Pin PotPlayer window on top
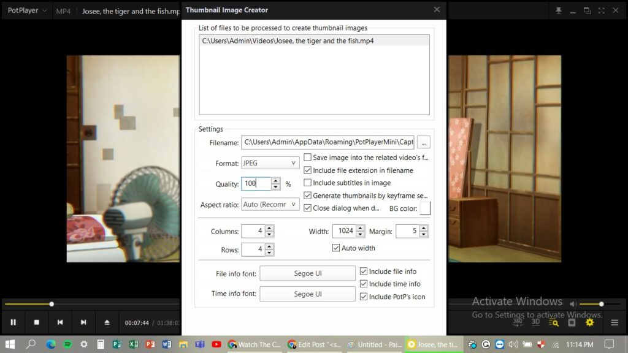 tap(559, 10)
